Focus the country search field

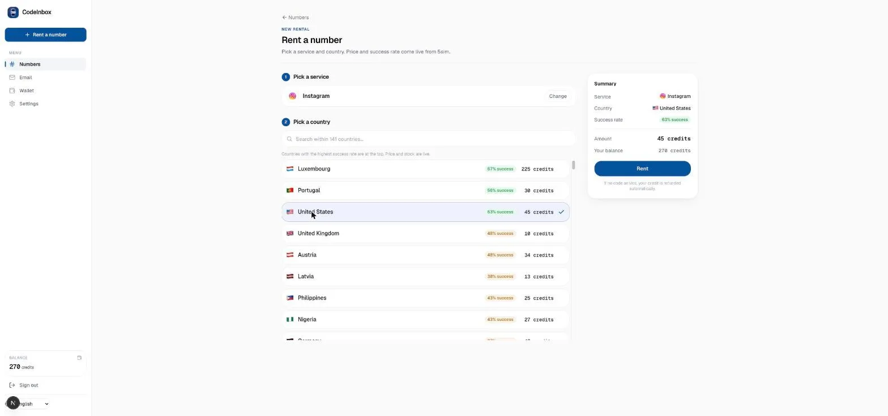click(x=428, y=139)
